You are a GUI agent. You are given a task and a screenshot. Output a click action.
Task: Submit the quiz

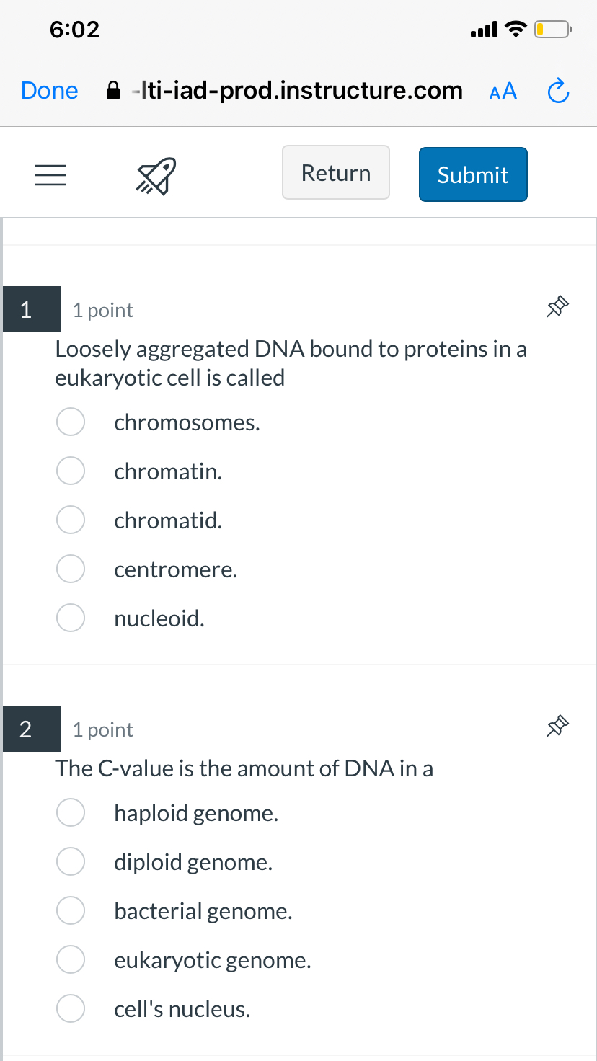click(473, 174)
